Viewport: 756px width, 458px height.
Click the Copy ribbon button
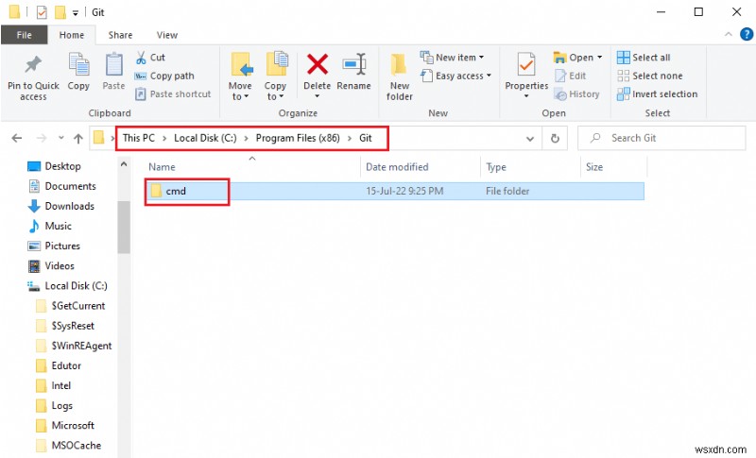(78, 72)
